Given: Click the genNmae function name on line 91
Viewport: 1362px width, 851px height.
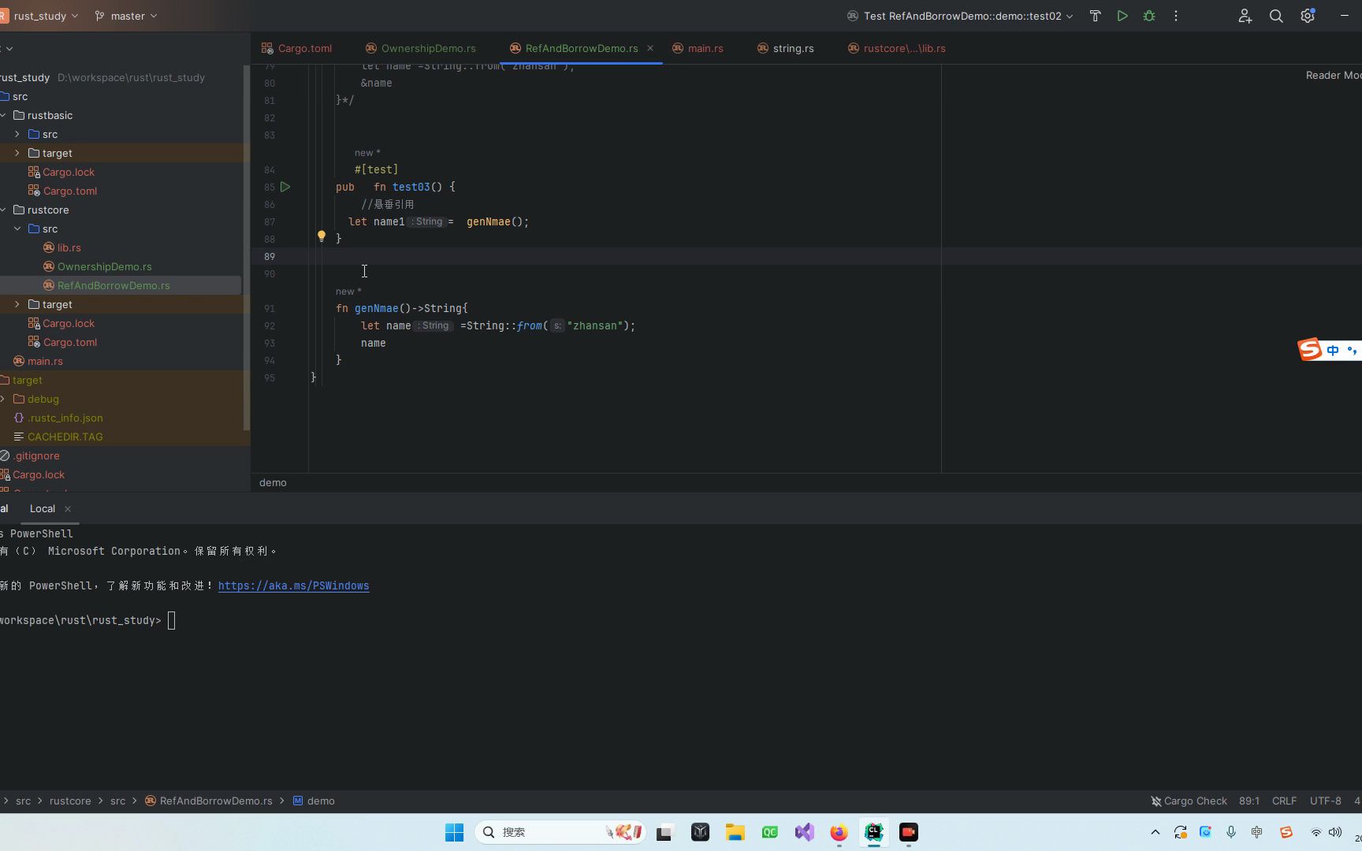Looking at the screenshot, I should pos(377,309).
